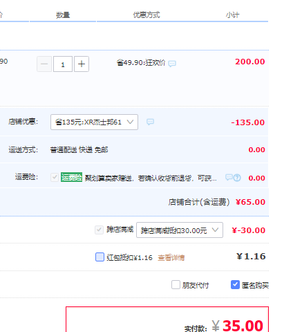The image size is (302, 332).
Task: Click the chevron arrow of 店铺优惠 selector
Action: coord(130,122)
